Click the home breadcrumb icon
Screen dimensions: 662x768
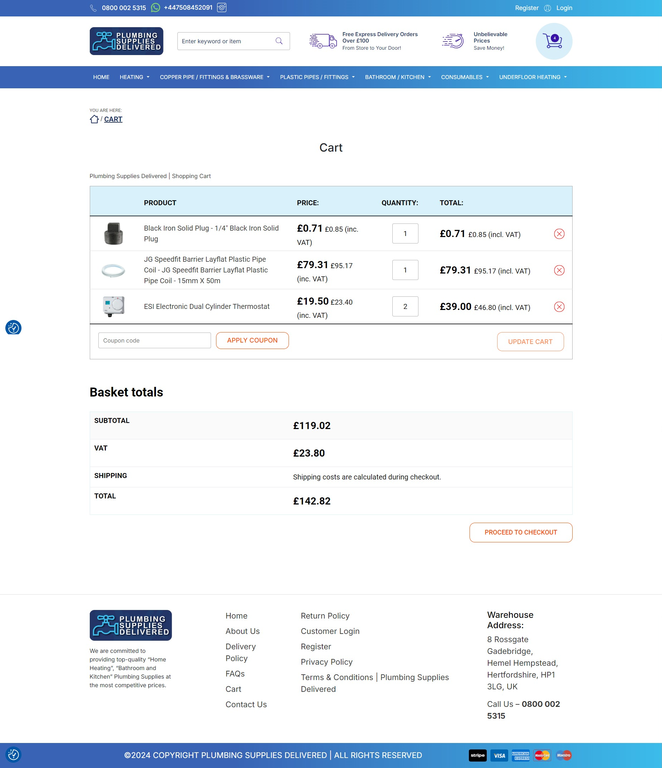94,119
